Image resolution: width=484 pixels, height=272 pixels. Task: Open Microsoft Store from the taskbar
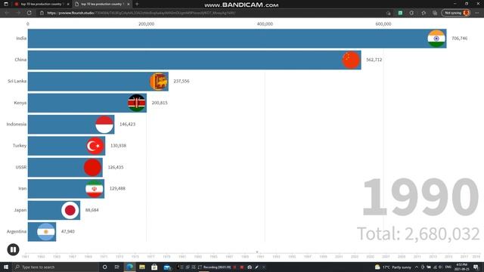click(154, 267)
